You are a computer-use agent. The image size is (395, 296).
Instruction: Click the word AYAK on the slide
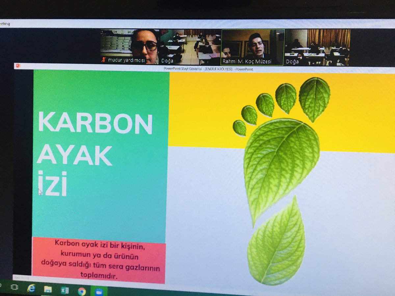(x=74, y=155)
